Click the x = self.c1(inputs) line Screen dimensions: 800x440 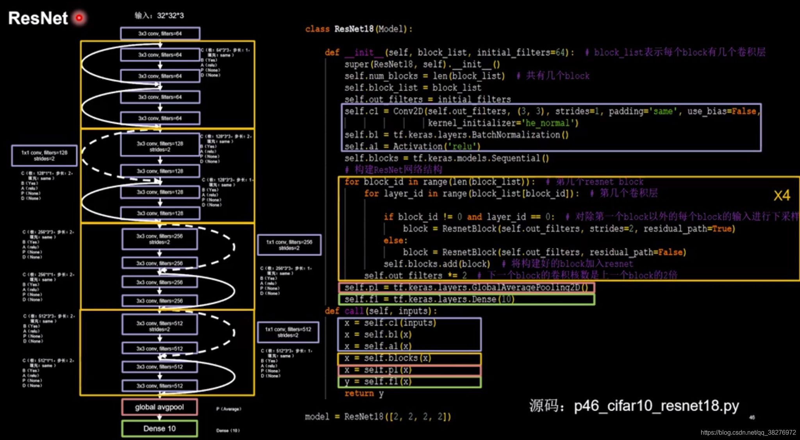click(390, 323)
